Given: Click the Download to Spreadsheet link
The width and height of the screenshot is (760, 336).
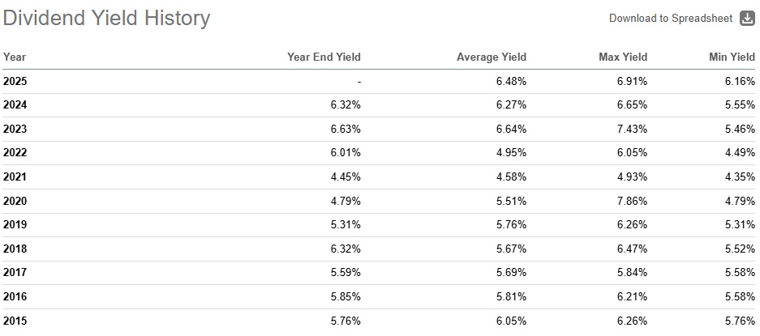Looking at the screenshot, I should tap(670, 19).
